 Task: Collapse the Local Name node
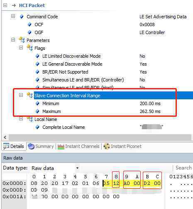[21, 119]
